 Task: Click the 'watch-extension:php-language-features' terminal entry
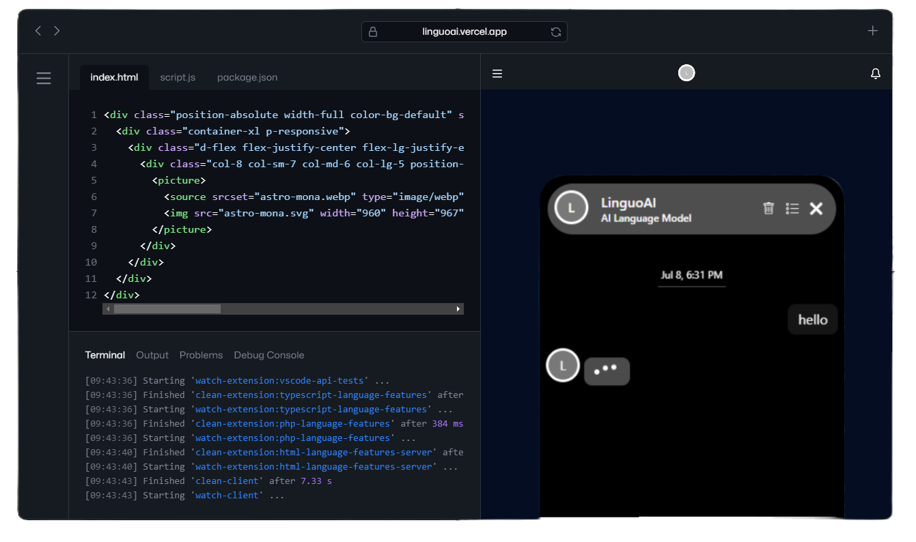[x=293, y=438]
